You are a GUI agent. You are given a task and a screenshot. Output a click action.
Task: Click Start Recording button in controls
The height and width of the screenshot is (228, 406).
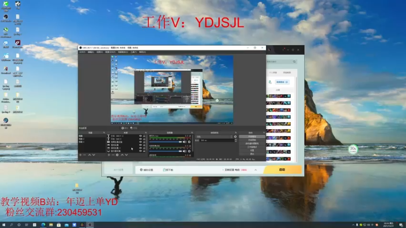click(x=252, y=140)
